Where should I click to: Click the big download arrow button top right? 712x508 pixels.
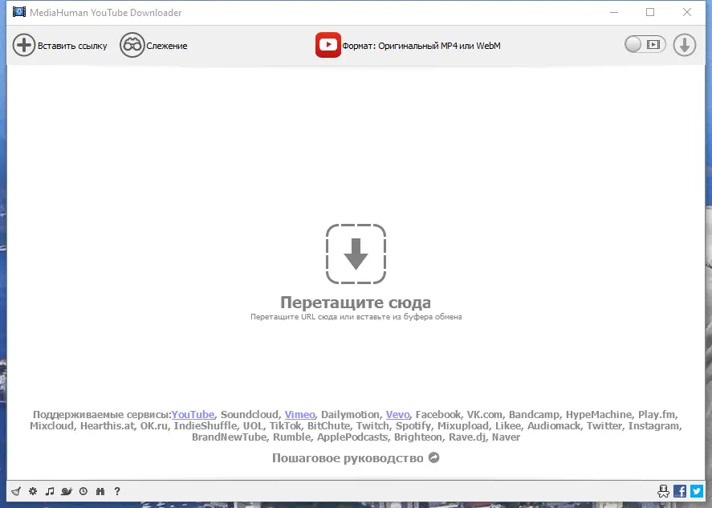pos(684,45)
